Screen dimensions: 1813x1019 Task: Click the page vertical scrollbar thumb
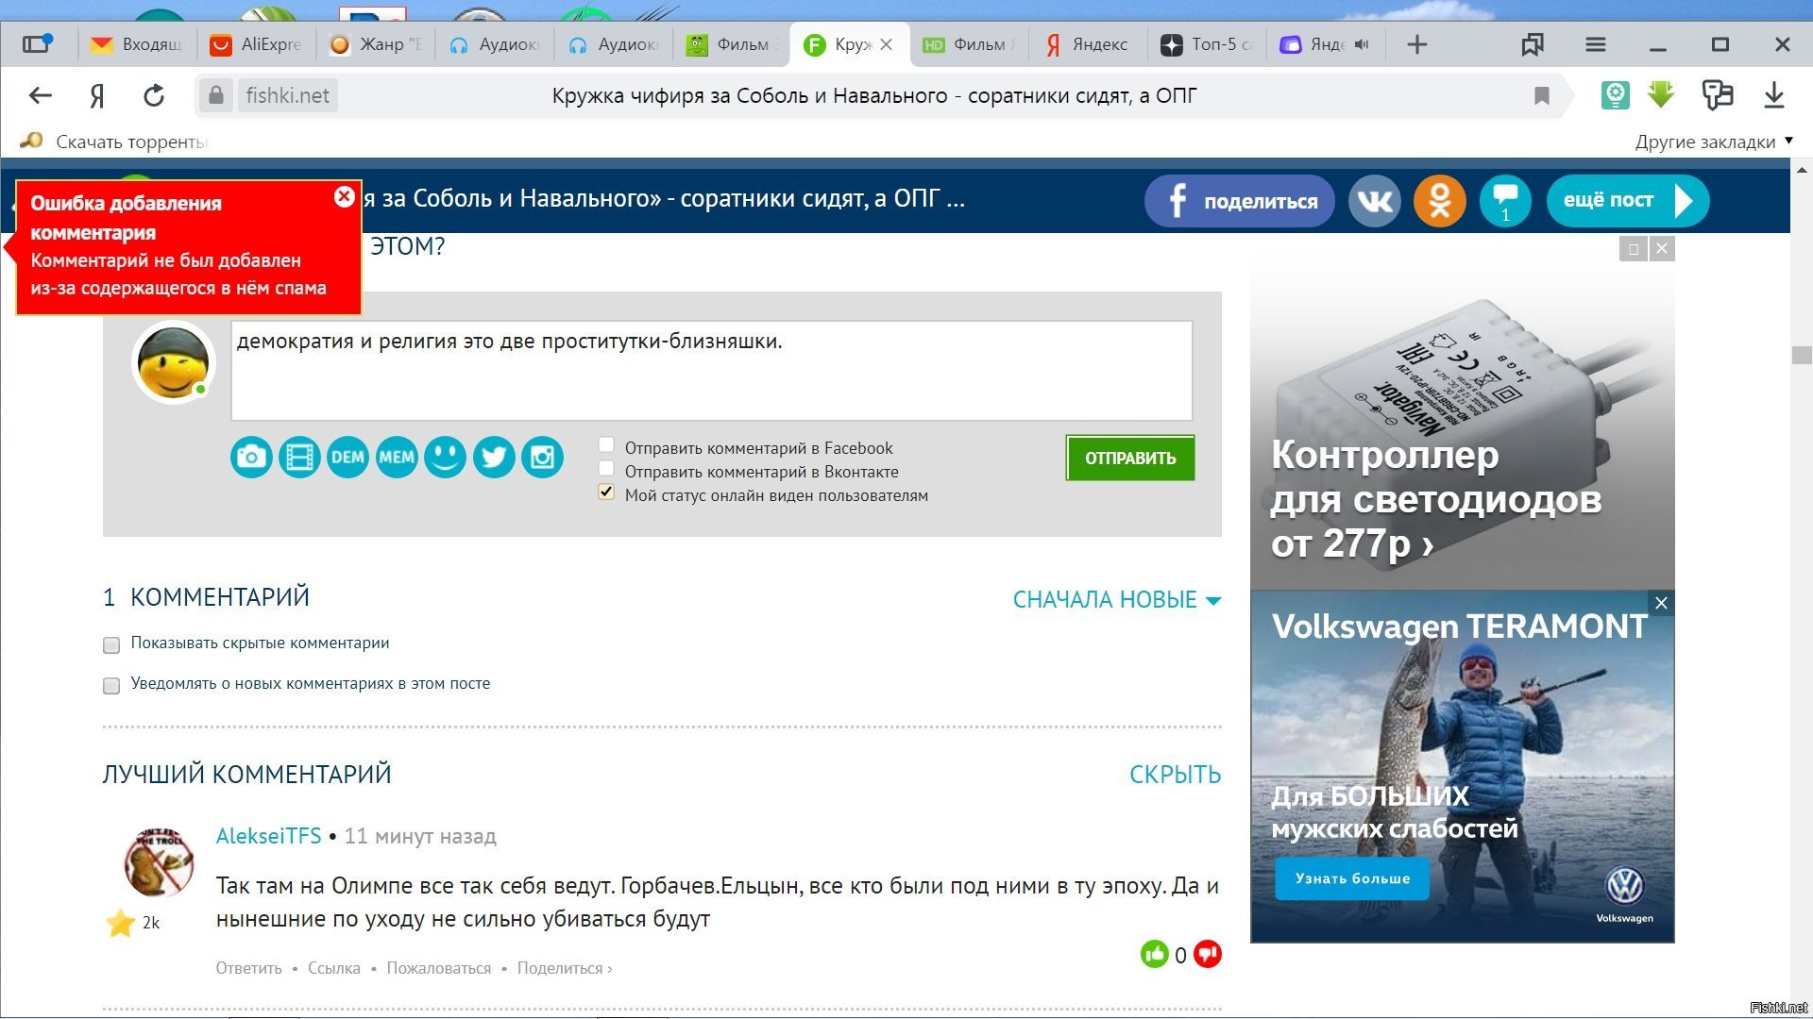coord(1802,356)
